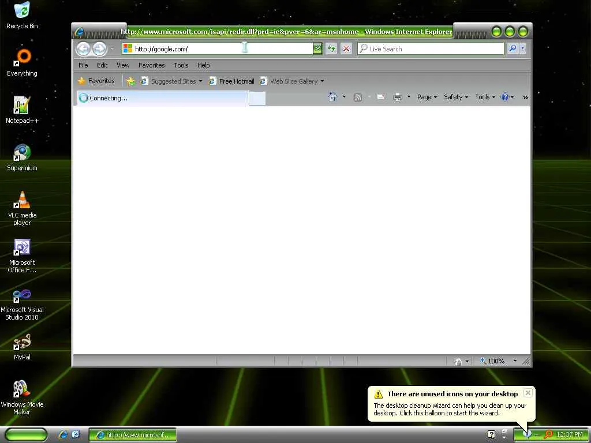Open zoom level dropdown arrow in status bar
Screen dimensions: 591x443
[515, 361]
